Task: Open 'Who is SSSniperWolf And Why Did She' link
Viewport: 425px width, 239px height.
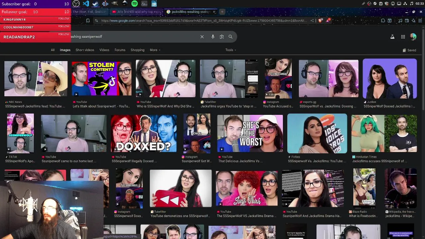Action: click(x=165, y=106)
